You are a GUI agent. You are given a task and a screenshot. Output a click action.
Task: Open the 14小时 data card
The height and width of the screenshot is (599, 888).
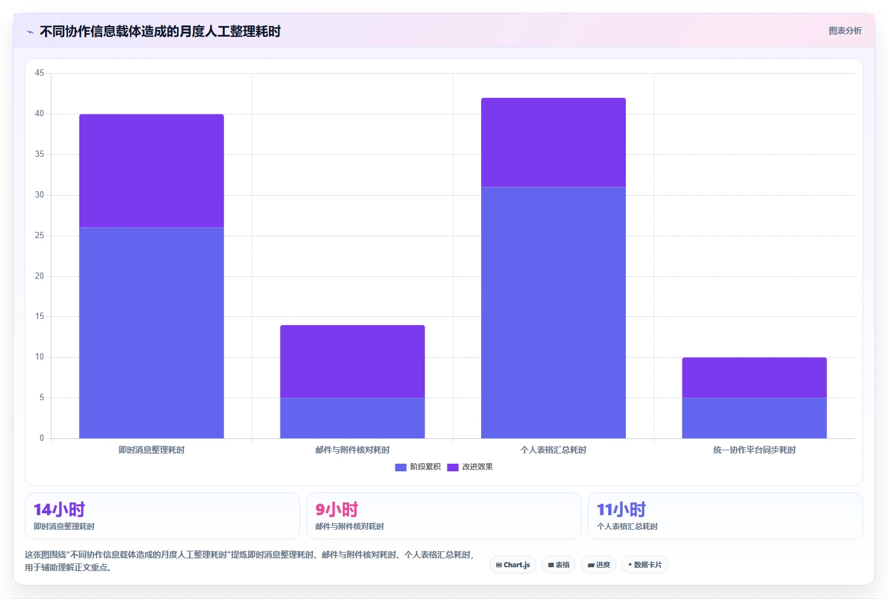click(162, 516)
